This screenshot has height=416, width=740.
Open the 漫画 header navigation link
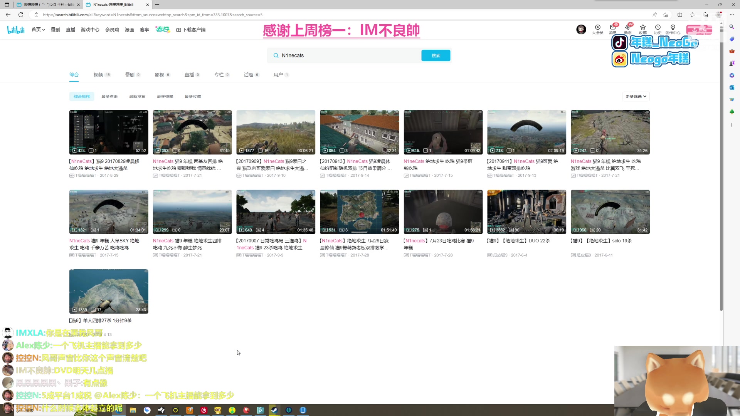click(129, 30)
